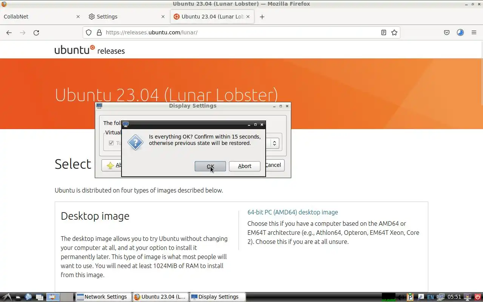Lock the screen with the tray lock icon
Viewport: 483px width, 302px height.
coord(468,297)
